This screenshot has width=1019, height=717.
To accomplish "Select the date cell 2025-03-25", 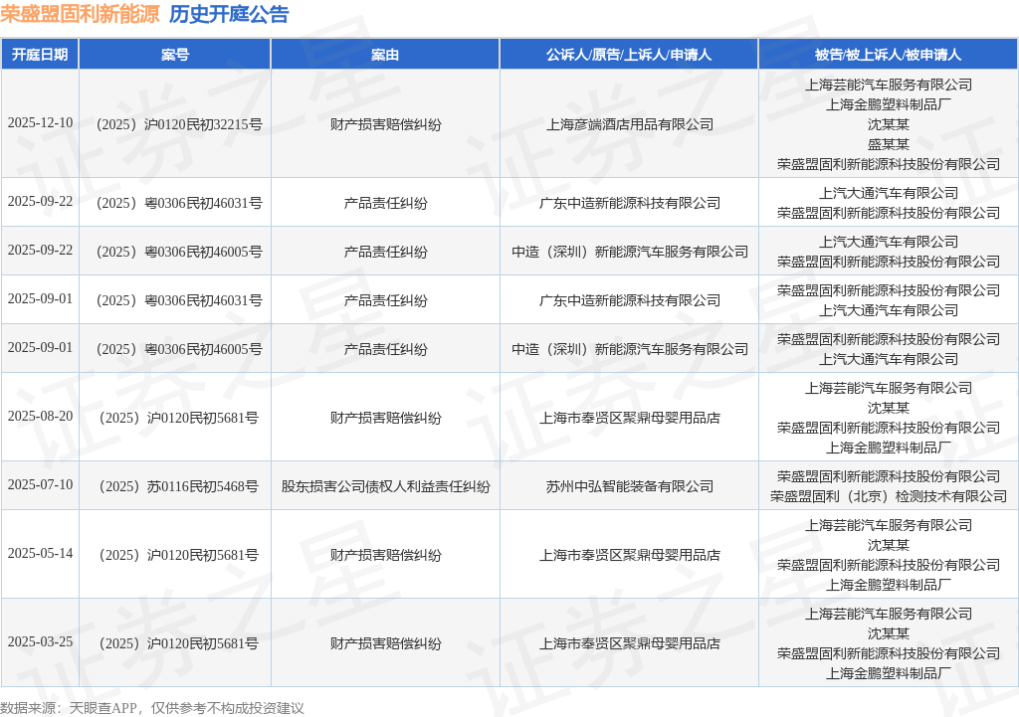I will 40,641.
